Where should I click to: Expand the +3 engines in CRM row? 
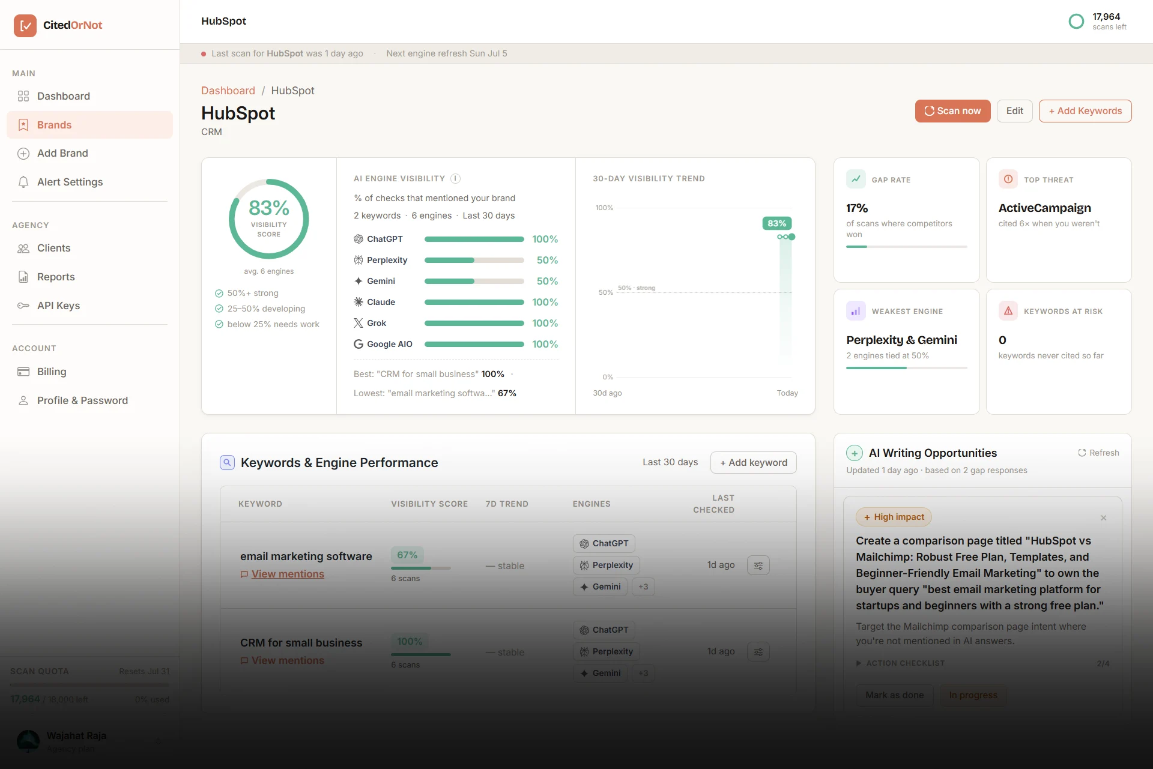tap(643, 673)
